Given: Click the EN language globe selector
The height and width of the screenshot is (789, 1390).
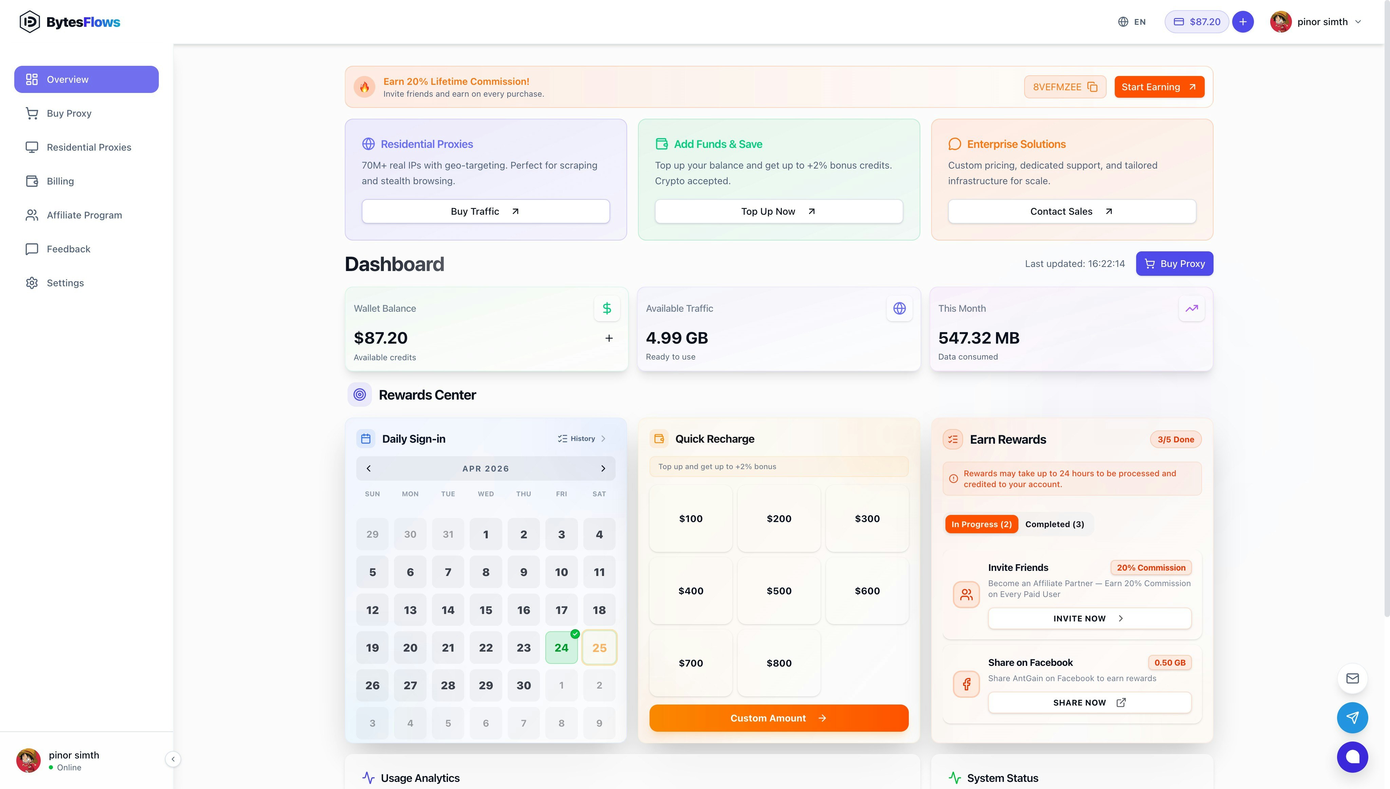Looking at the screenshot, I should click(1132, 22).
